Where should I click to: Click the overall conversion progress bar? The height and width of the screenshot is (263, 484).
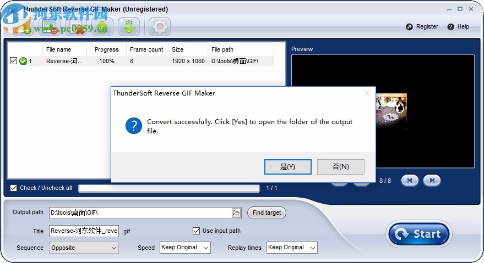[x=169, y=188]
